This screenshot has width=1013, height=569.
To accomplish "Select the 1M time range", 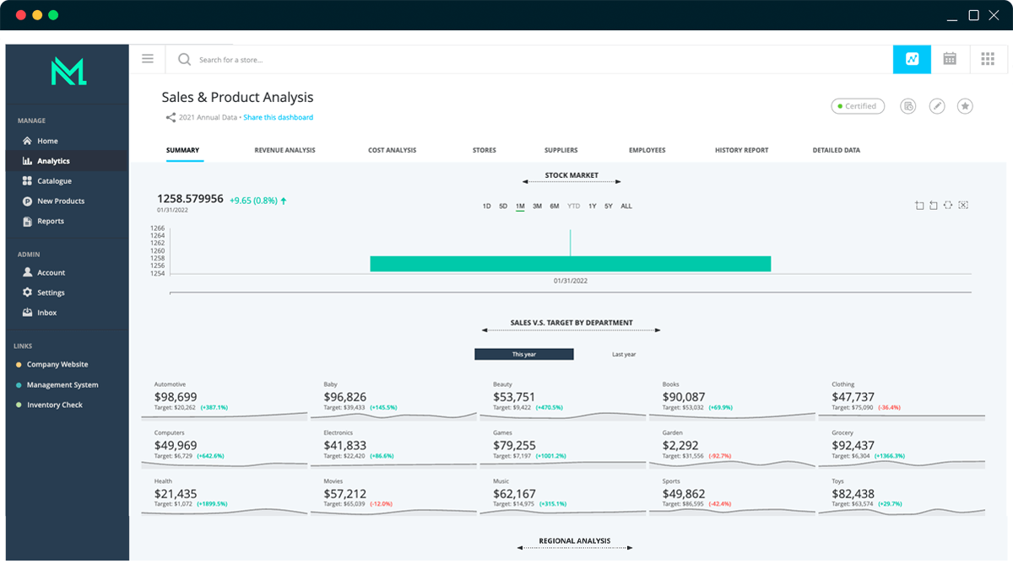I will (520, 206).
